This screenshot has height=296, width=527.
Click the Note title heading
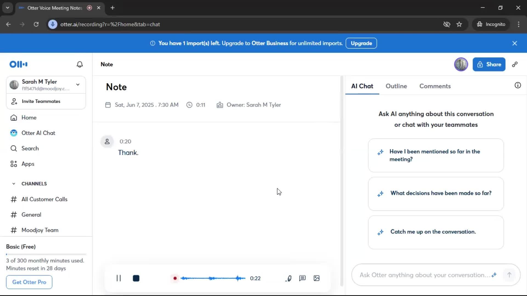(x=116, y=87)
